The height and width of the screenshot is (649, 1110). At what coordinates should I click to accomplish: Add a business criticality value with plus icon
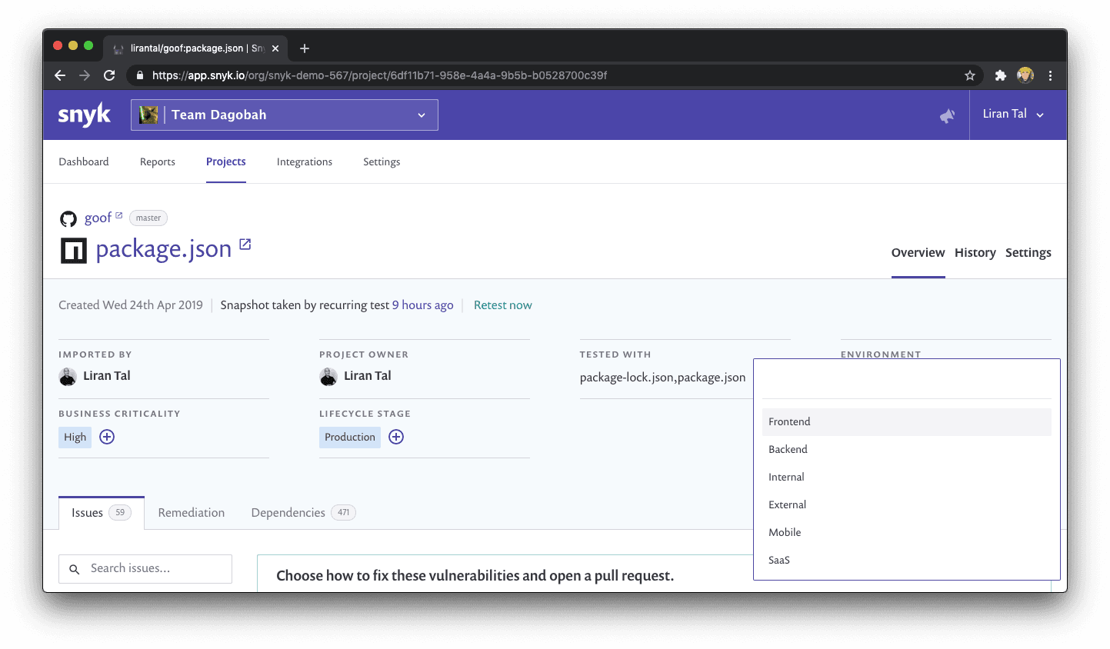[x=107, y=437]
